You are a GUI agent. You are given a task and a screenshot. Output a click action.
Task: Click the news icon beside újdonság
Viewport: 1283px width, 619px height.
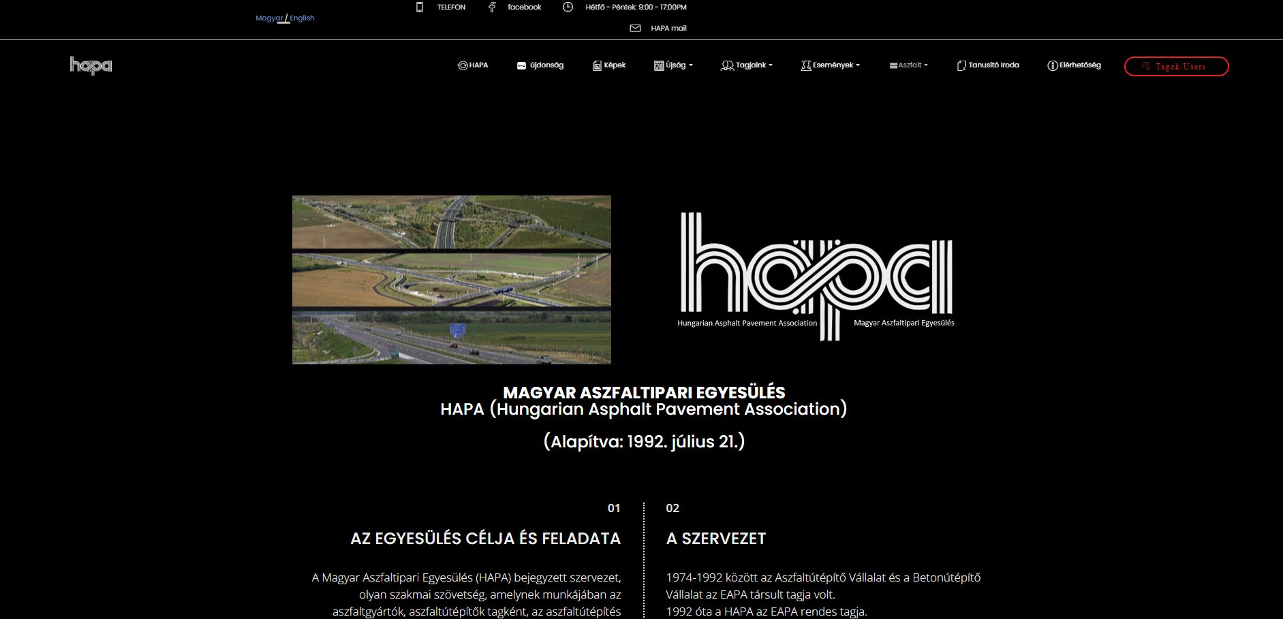pos(521,65)
